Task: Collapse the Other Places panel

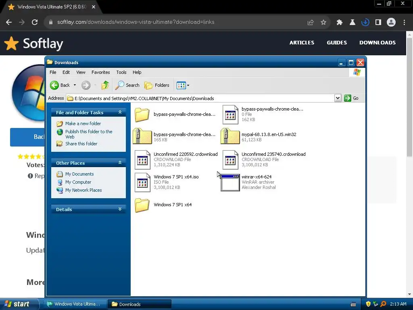Action: click(120, 163)
